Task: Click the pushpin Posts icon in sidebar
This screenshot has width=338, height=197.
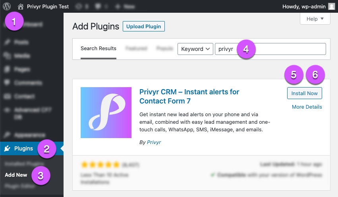Action: point(7,42)
